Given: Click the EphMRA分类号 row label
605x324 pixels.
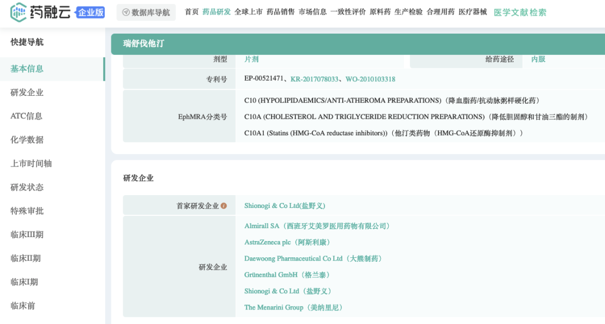Looking at the screenshot, I should coord(202,117).
